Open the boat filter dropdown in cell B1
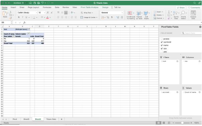The width and height of the screenshot is (202, 126). [29, 29]
